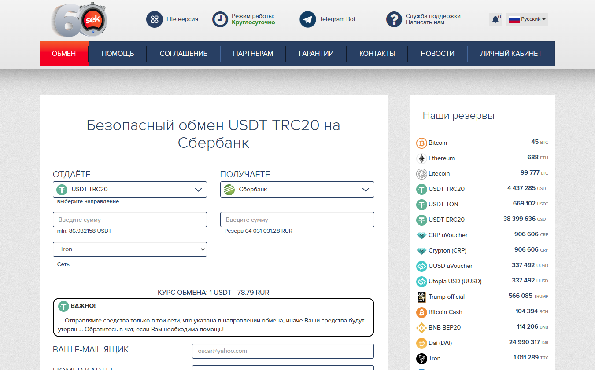Open the notifications bell
The width and height of the screenshot is (595, 370).
(x=495, y=19)
